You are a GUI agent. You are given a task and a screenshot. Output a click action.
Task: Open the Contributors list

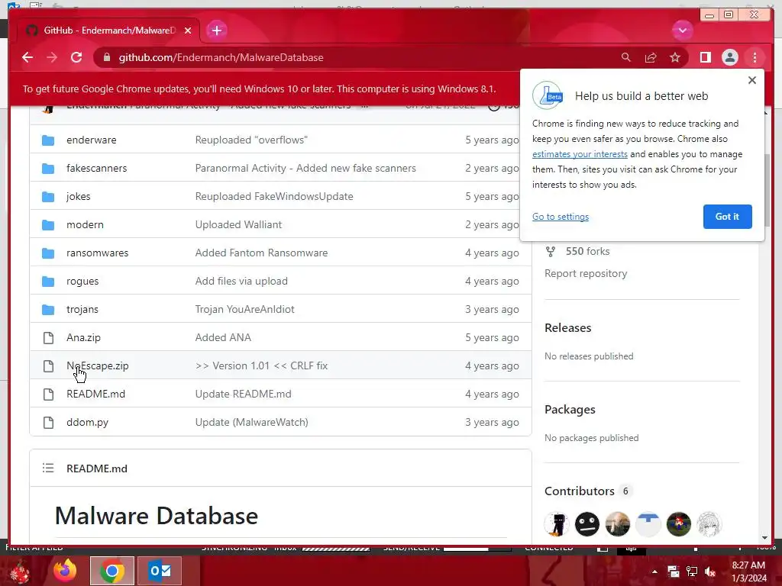coord(579,491)
